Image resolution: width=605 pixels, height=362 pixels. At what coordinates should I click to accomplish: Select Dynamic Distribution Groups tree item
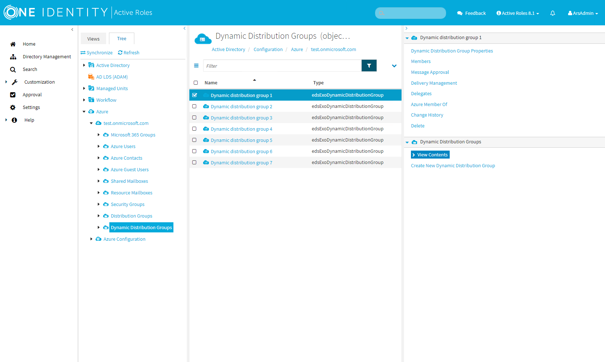click(141, 227)
